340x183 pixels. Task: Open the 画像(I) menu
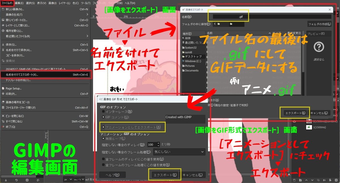52,3
